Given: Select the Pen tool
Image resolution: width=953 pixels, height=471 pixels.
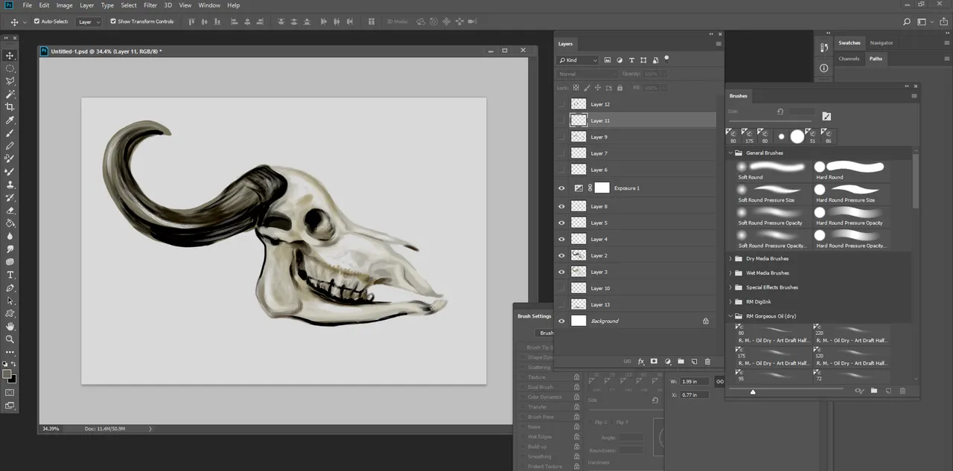Looking at the screenshot, I should pyautogui.click(x=10, y=288).
